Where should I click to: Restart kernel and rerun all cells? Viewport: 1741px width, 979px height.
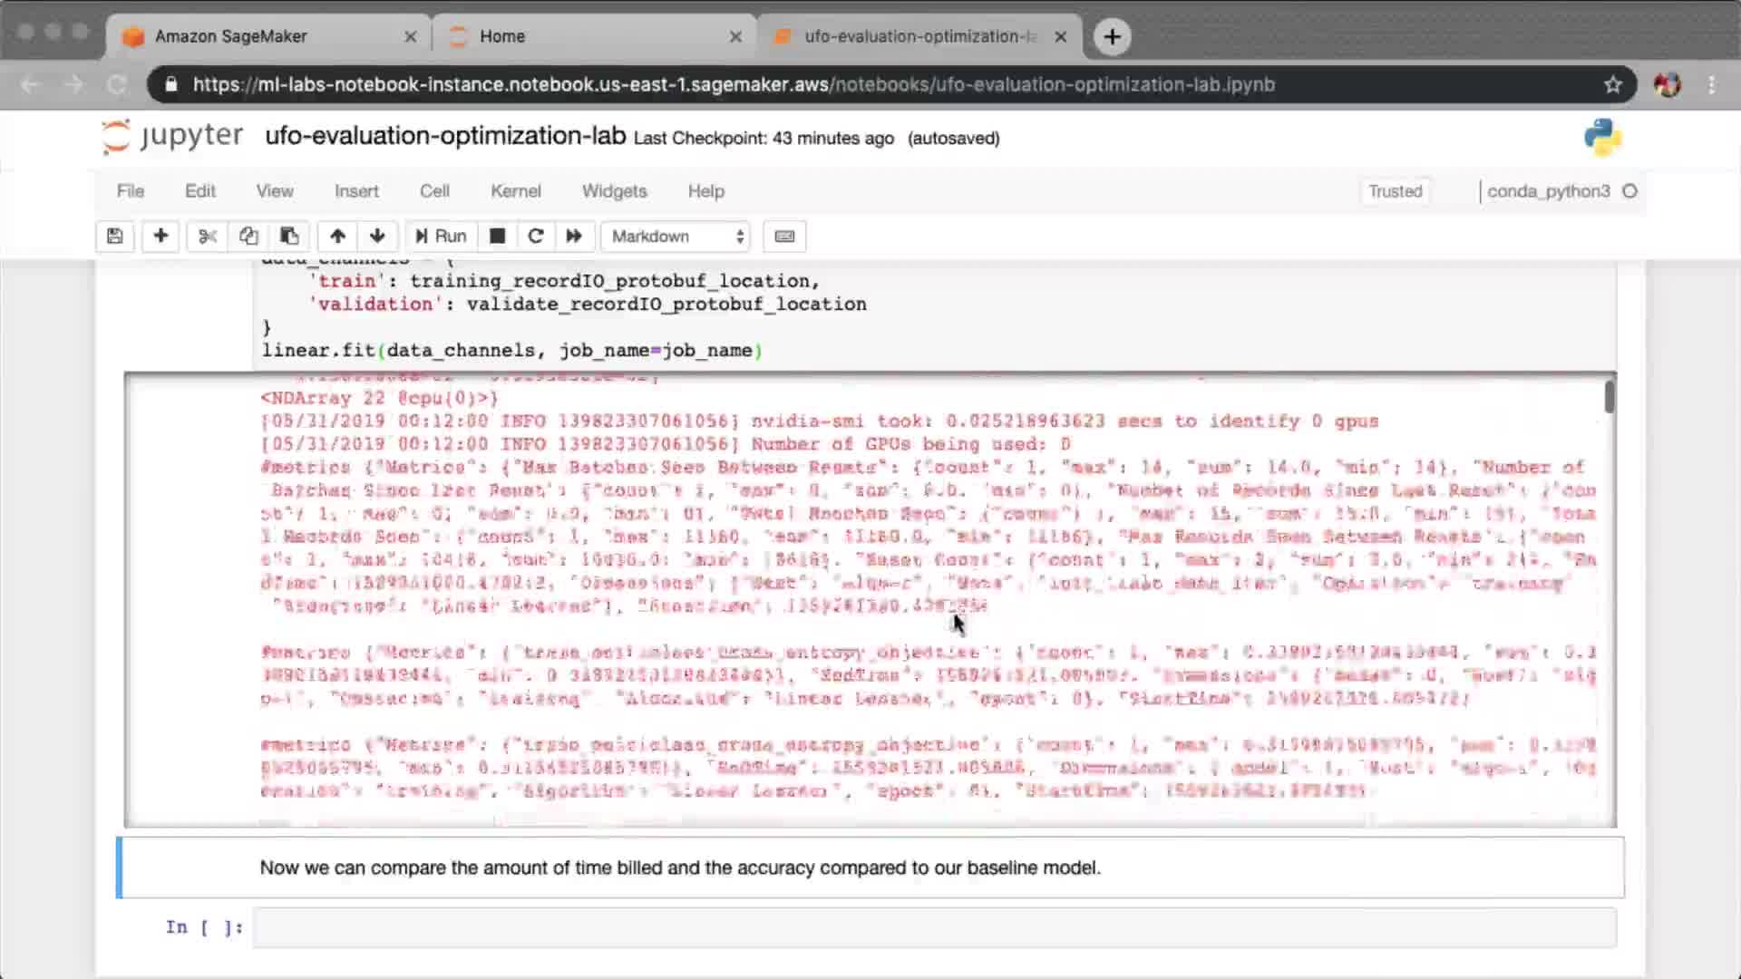coord(574,237)
